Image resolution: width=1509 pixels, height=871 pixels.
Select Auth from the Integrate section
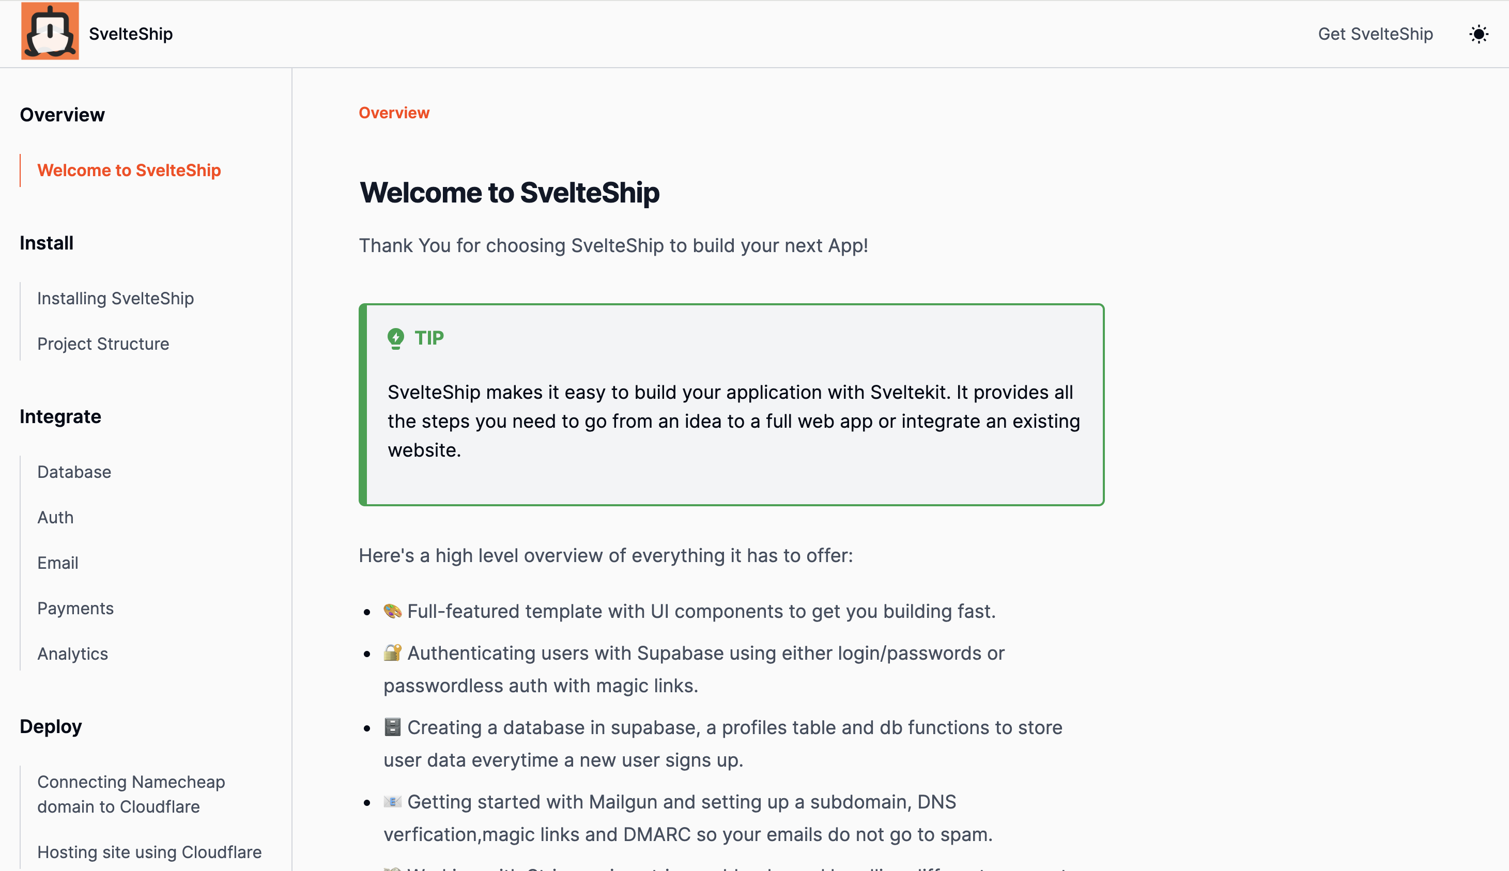(55, 517)
